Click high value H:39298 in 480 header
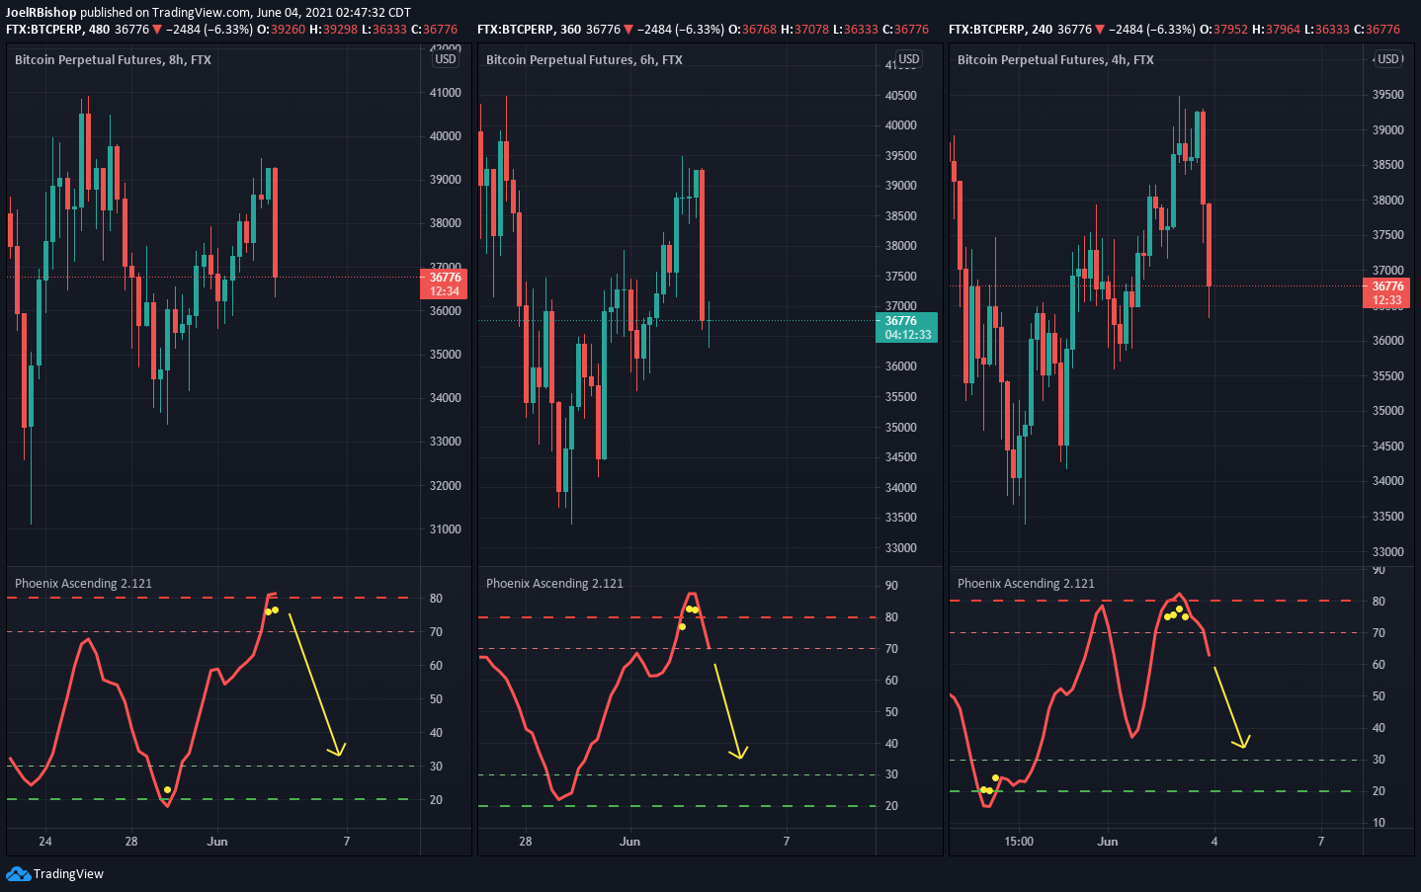 tap(333, 30)
